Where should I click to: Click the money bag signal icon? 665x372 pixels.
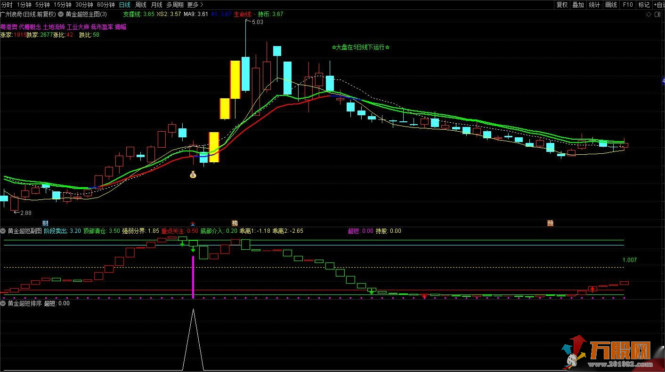[193, 174]
